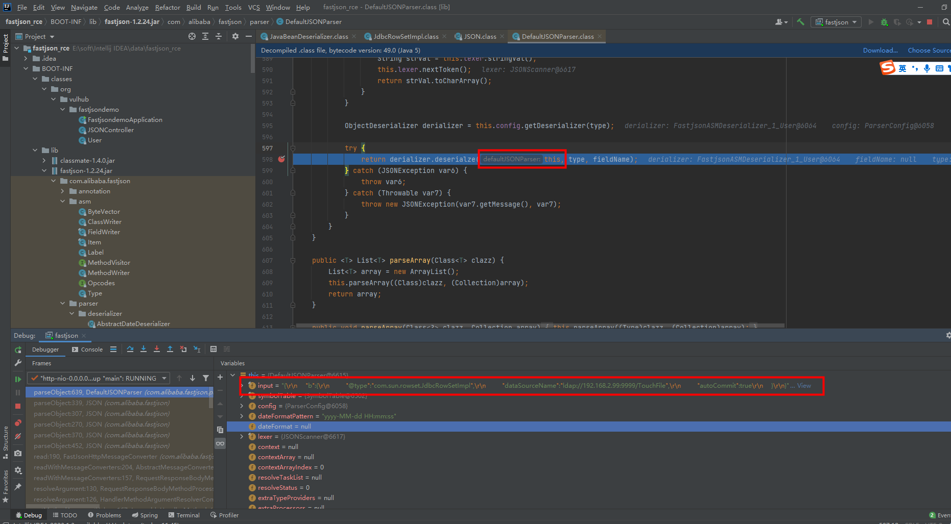This screenshot has width=951, height=524.
Task: Select the dateFormatPattern variable row
Action: click(x=589, y=416)
